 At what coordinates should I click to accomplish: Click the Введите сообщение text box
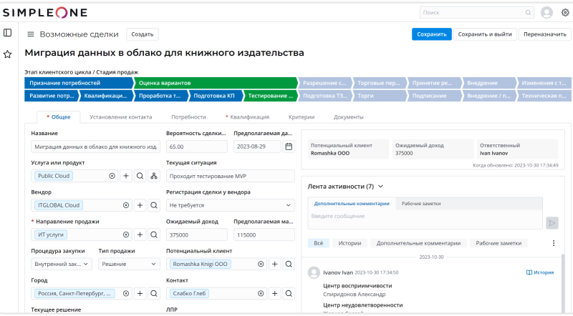(x=425, y=219)
